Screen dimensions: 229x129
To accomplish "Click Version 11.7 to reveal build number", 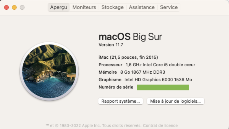I will (111, 45).
